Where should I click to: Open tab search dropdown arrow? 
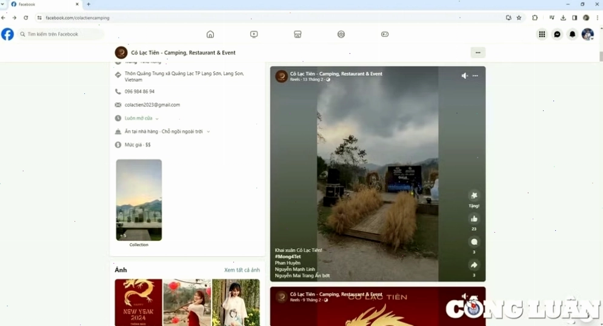[x=2, y=4]
